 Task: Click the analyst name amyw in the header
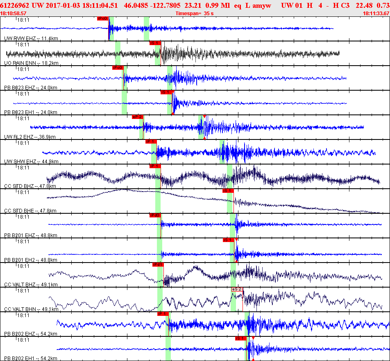click(262, 5)
